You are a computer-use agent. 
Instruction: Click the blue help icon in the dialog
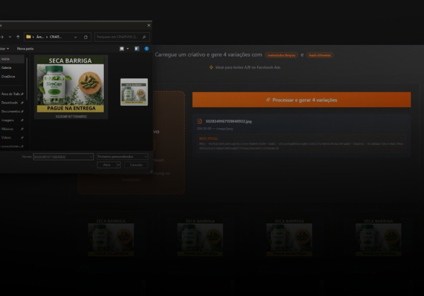(146, 49)
